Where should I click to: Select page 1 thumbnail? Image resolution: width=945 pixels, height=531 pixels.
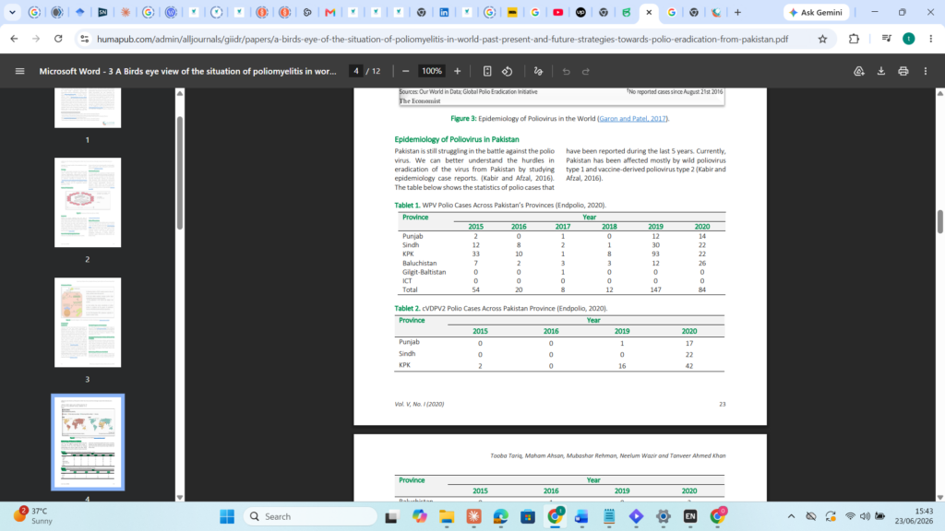pos(88,108)
